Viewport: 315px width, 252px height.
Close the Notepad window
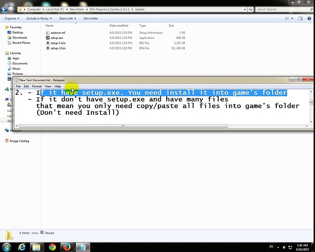[308, 79]
